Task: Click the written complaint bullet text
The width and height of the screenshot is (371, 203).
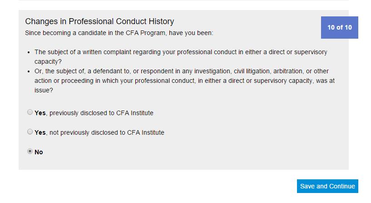Action: pyautogui.click(x=181, y=52)
